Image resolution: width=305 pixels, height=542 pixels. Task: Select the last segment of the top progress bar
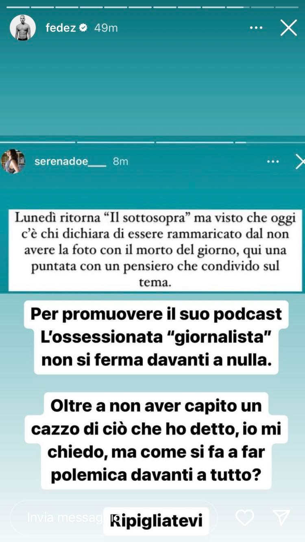(287, 7)
